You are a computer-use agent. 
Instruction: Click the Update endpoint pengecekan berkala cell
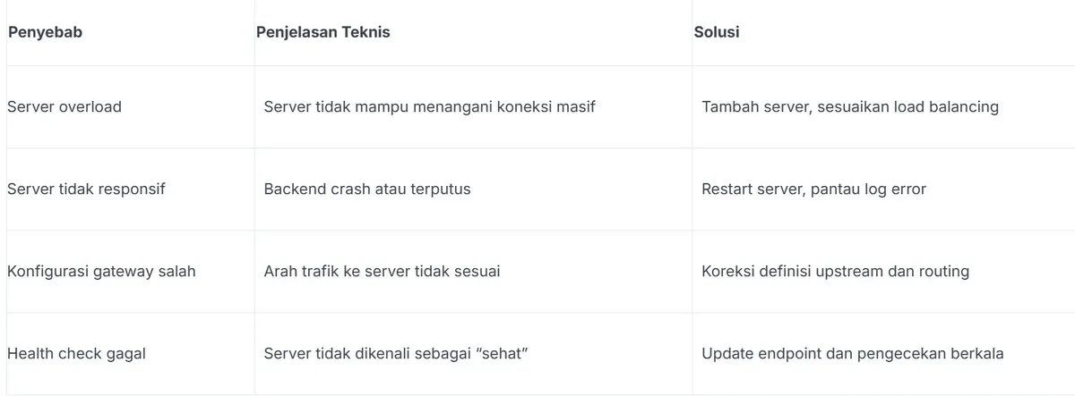click(x=883, y=353)
